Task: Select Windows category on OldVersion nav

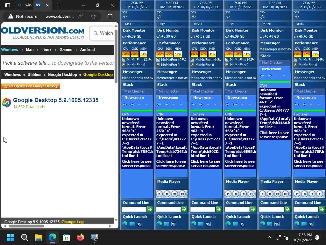Action: [10, 49]
